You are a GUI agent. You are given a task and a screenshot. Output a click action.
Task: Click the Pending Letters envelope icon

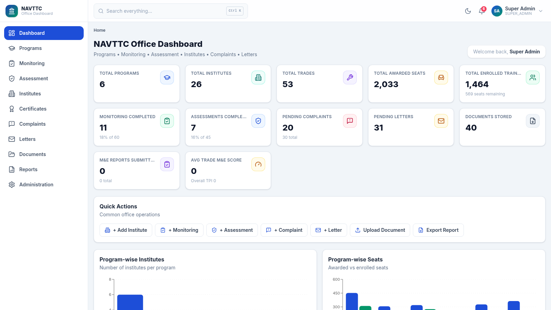(441, 121)
